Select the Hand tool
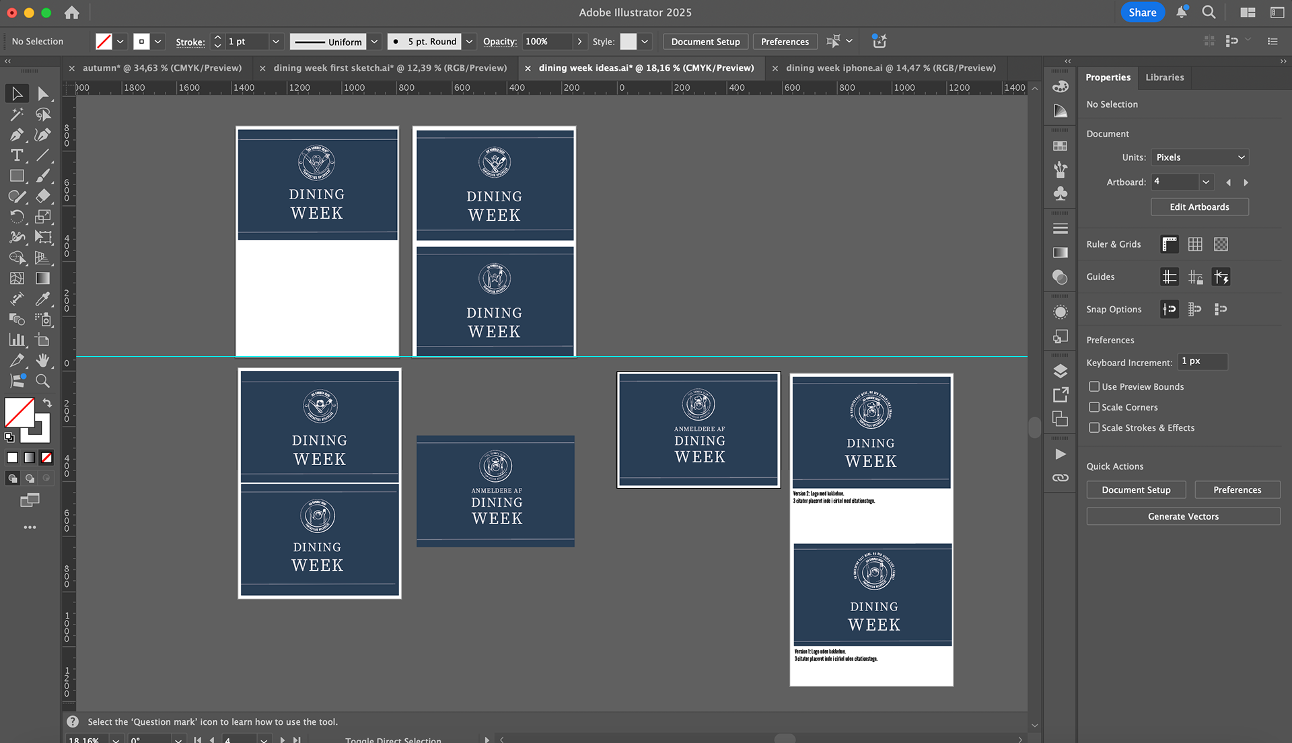1292x743 pixels. 42,361
